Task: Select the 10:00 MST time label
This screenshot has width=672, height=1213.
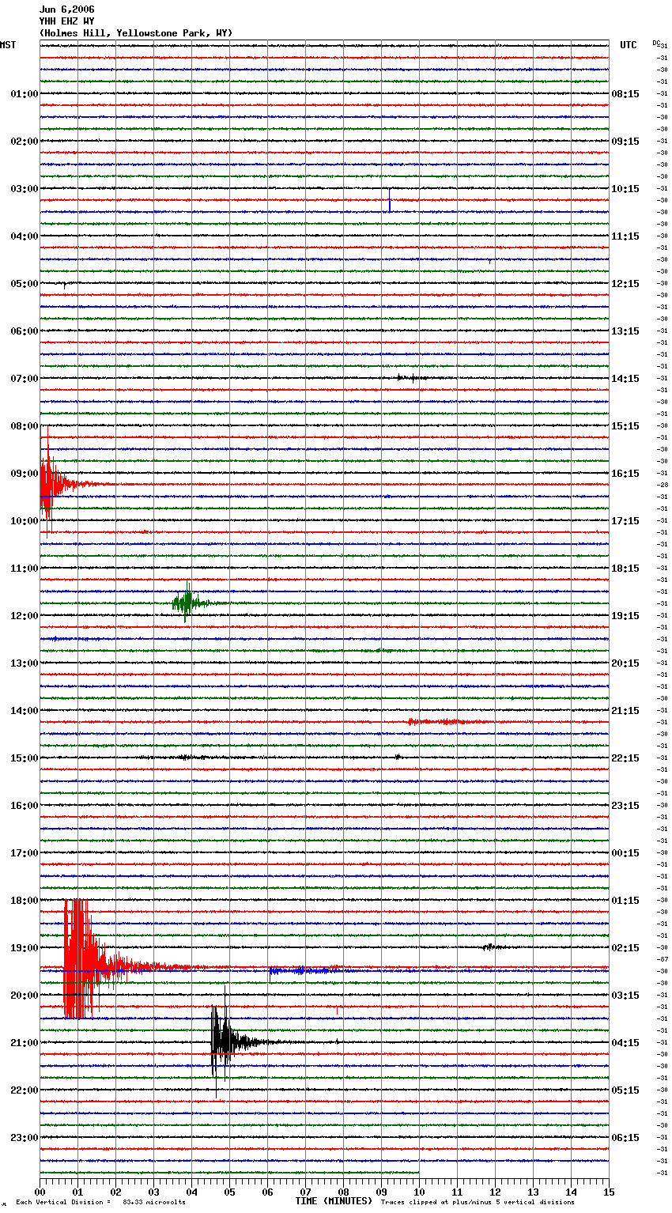Action: [x=24, y=521]
